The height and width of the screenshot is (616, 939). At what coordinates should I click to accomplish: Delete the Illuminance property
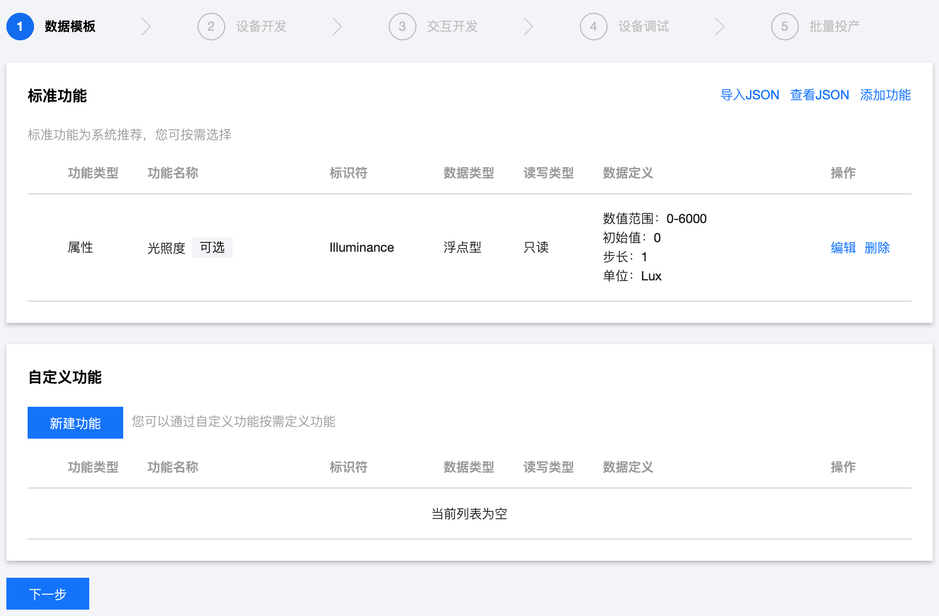pos(877,247)
